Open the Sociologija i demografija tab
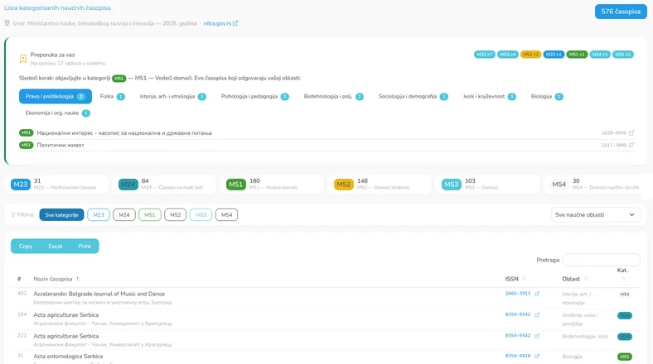 pos(414,97)
